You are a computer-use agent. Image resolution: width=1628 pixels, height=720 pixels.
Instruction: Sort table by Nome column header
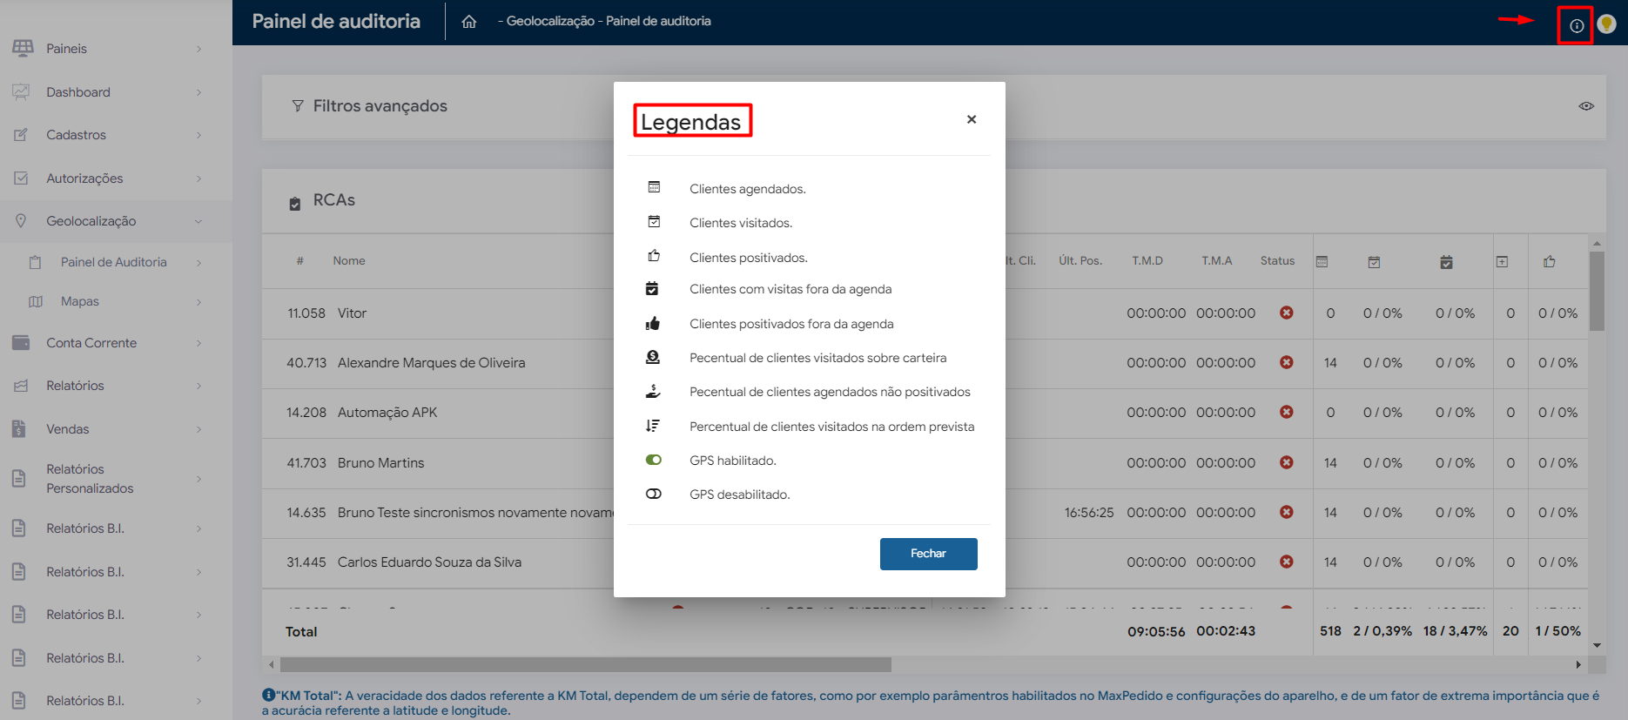click(x=349, y=260)
